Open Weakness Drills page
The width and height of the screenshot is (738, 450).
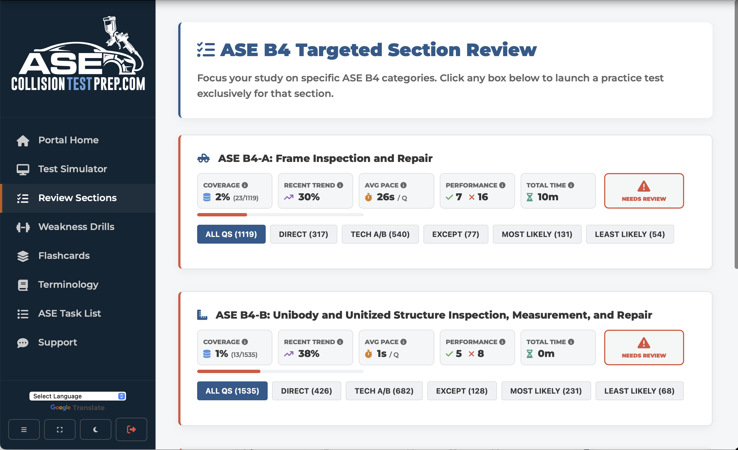click(78, 227)
